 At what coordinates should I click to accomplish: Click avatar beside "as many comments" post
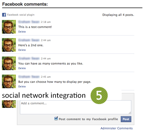(x=9, y=63)
